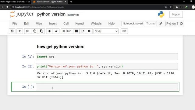Image resolution: width=195 pixels, height=110 pixels.
Task: Cut selected cells with the scissors icon
Action: tap(27, 31)
